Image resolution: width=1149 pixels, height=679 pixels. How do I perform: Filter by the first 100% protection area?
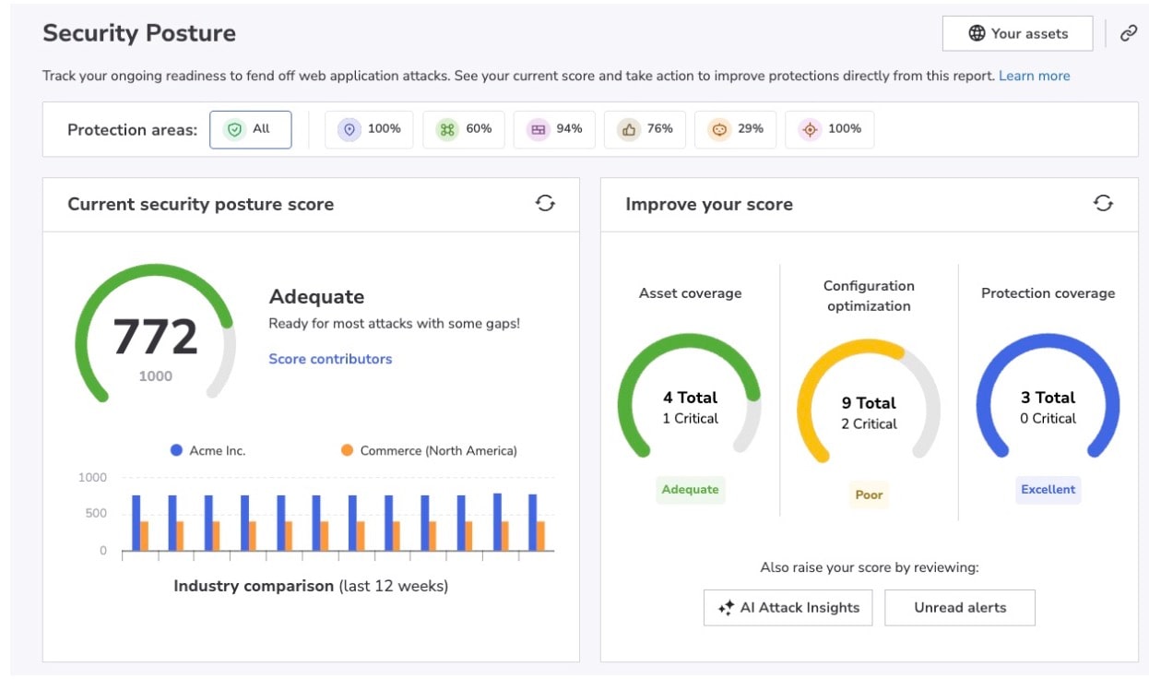click(369, 129)
